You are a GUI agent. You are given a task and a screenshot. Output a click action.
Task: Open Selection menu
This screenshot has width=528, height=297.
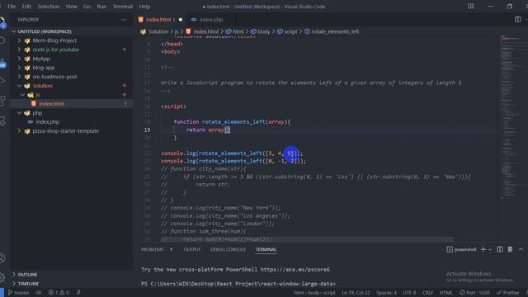point(49,7)
